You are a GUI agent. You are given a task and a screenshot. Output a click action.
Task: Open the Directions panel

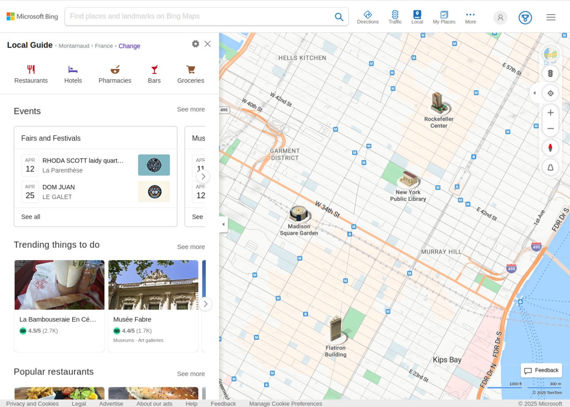tap(368, 17)
